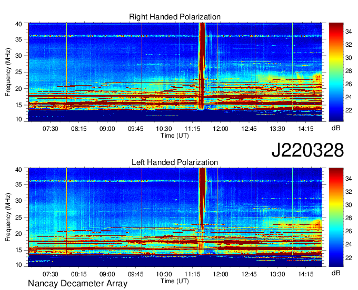Click the 07:30 time tick under the Right Handed plot

pos(50,129)
